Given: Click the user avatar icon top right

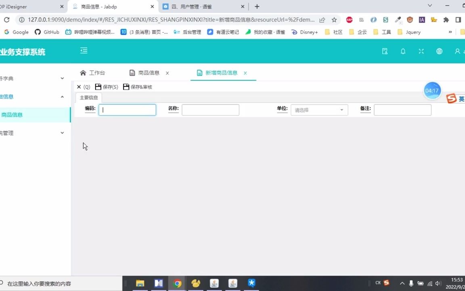Looking at the screenshot, I should 457,51.
